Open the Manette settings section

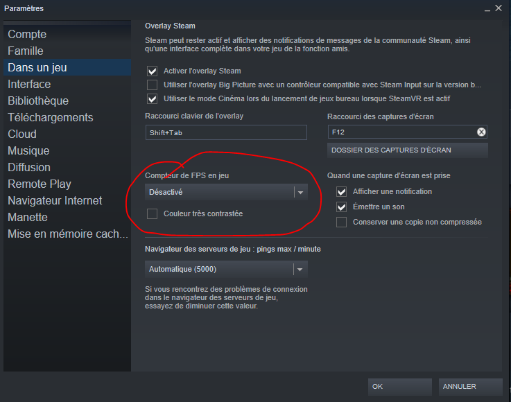tap(67, 217)
